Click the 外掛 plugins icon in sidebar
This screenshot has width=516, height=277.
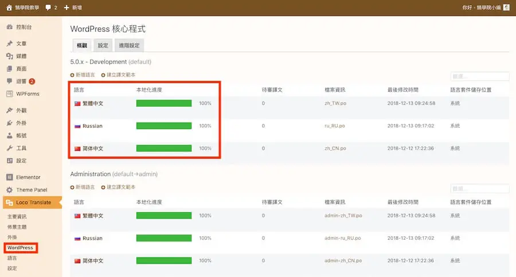tap(10, 123)
